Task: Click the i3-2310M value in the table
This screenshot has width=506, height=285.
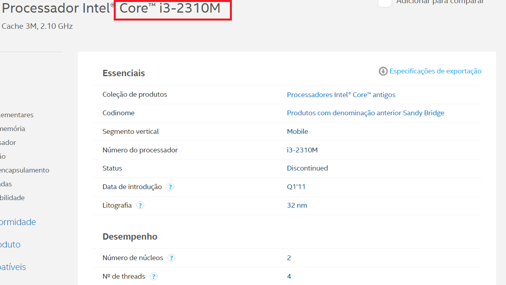Action: coord(303,150)
